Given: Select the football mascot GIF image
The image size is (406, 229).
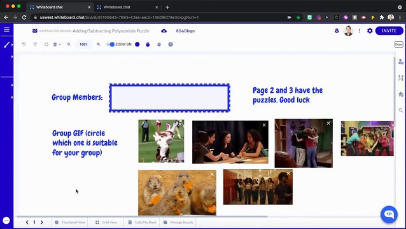Looking at the screenshot, I should click(161, 141).
